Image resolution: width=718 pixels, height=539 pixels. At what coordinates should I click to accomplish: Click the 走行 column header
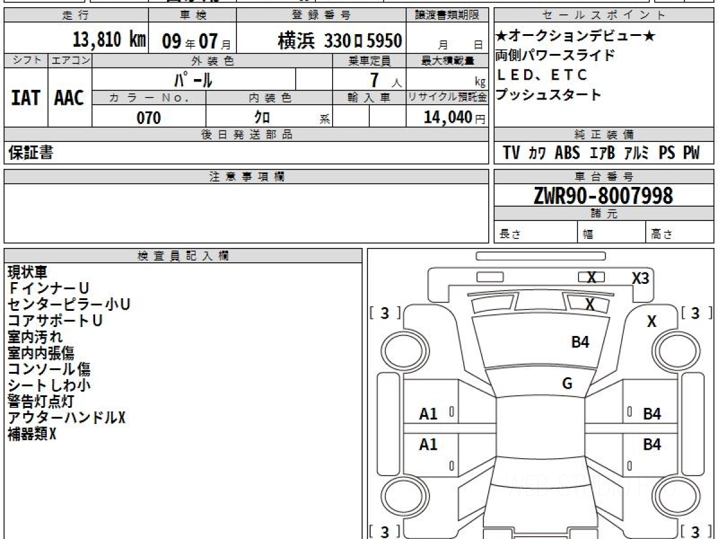coord(76,16)
